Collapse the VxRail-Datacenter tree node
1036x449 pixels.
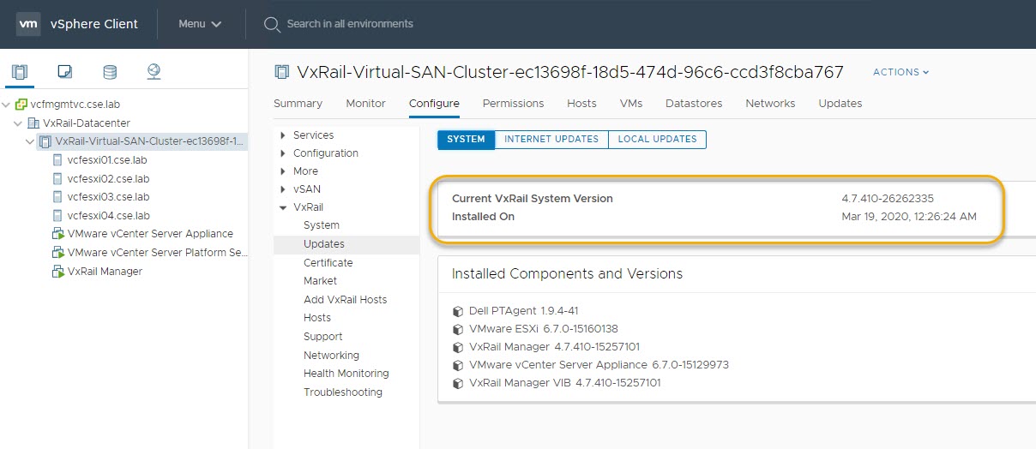pos(18,123)
